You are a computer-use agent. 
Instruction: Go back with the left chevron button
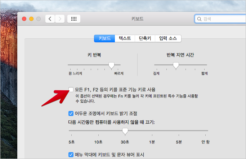click(x=50, y=19)
